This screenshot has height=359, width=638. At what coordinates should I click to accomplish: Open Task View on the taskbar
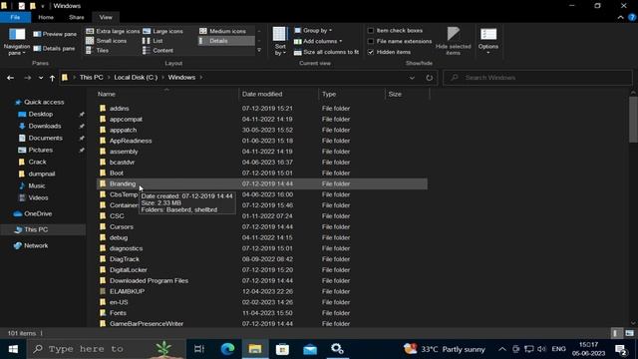pos(199,349)
